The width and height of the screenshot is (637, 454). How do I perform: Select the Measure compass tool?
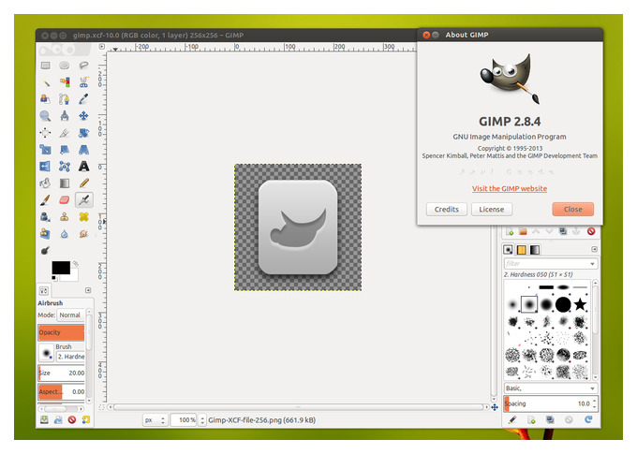point(65,116)
